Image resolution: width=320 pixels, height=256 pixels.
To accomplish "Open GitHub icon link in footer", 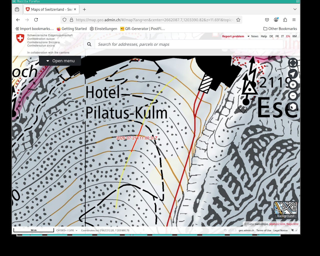I will click(x=225, y=230).
